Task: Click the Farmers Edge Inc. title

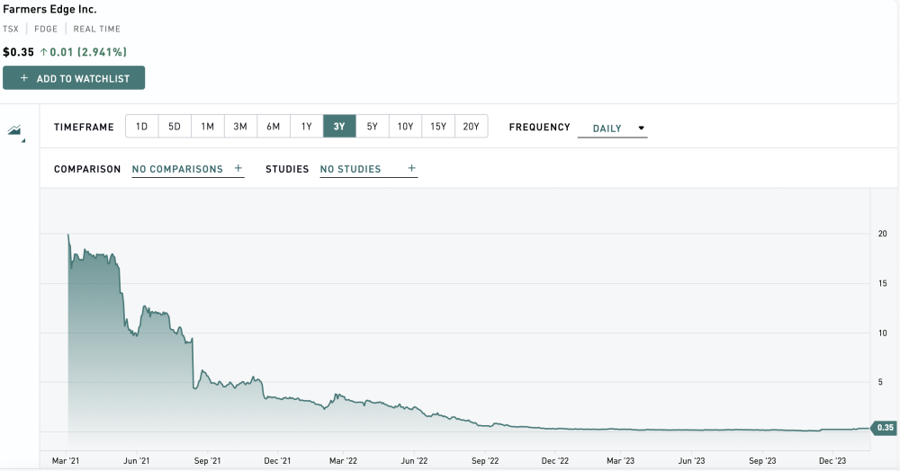Action: (x=49, y=9)
